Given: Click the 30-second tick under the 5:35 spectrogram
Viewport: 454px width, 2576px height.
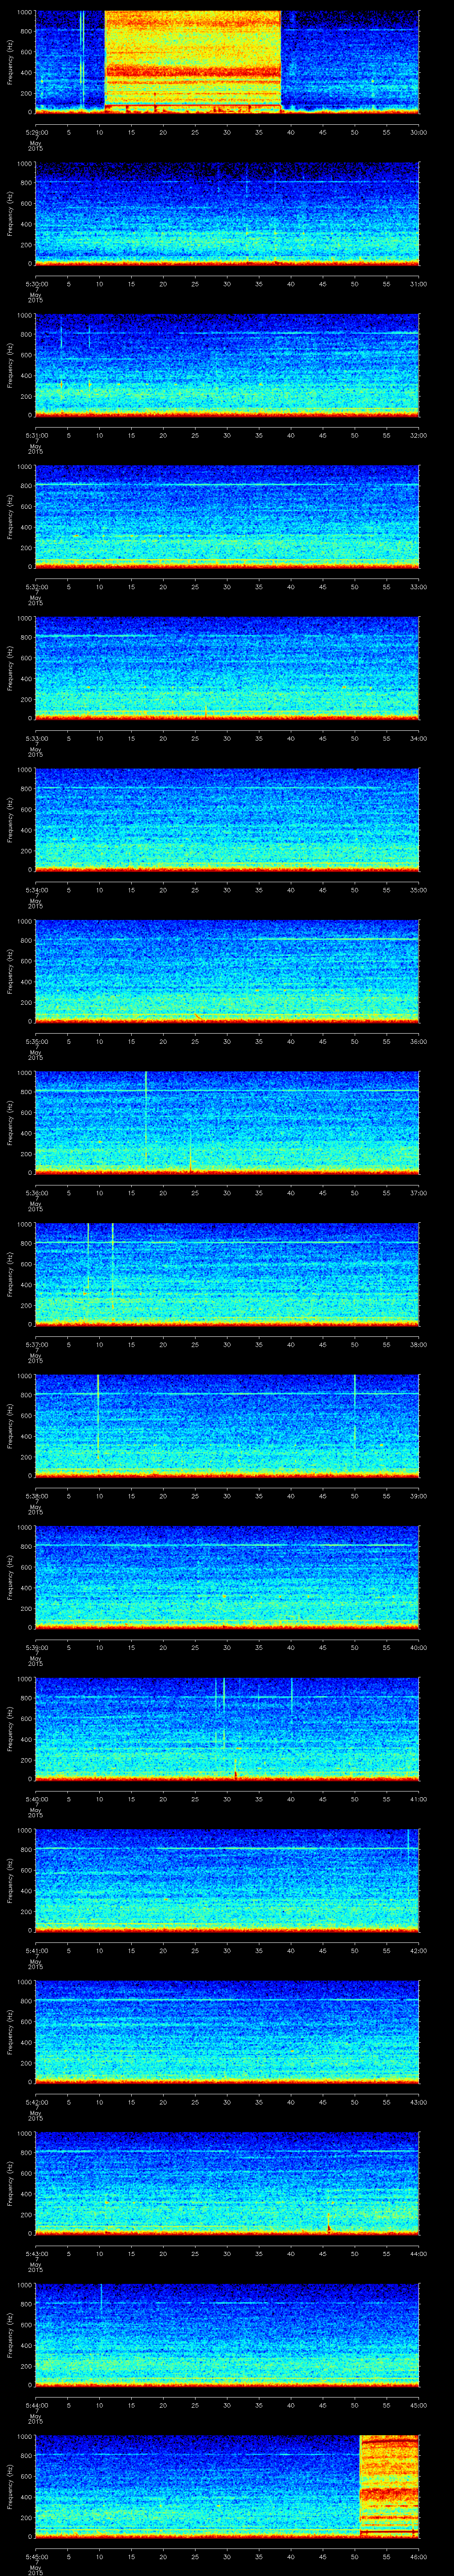Looking at the screenshot, I should pyautogui.click(x=227, y=1041).
